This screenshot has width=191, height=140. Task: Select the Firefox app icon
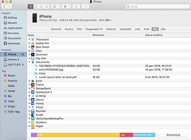[x=33, y=85]
